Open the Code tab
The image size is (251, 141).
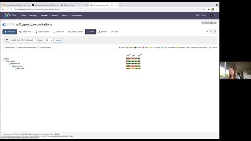click(115, 32)
